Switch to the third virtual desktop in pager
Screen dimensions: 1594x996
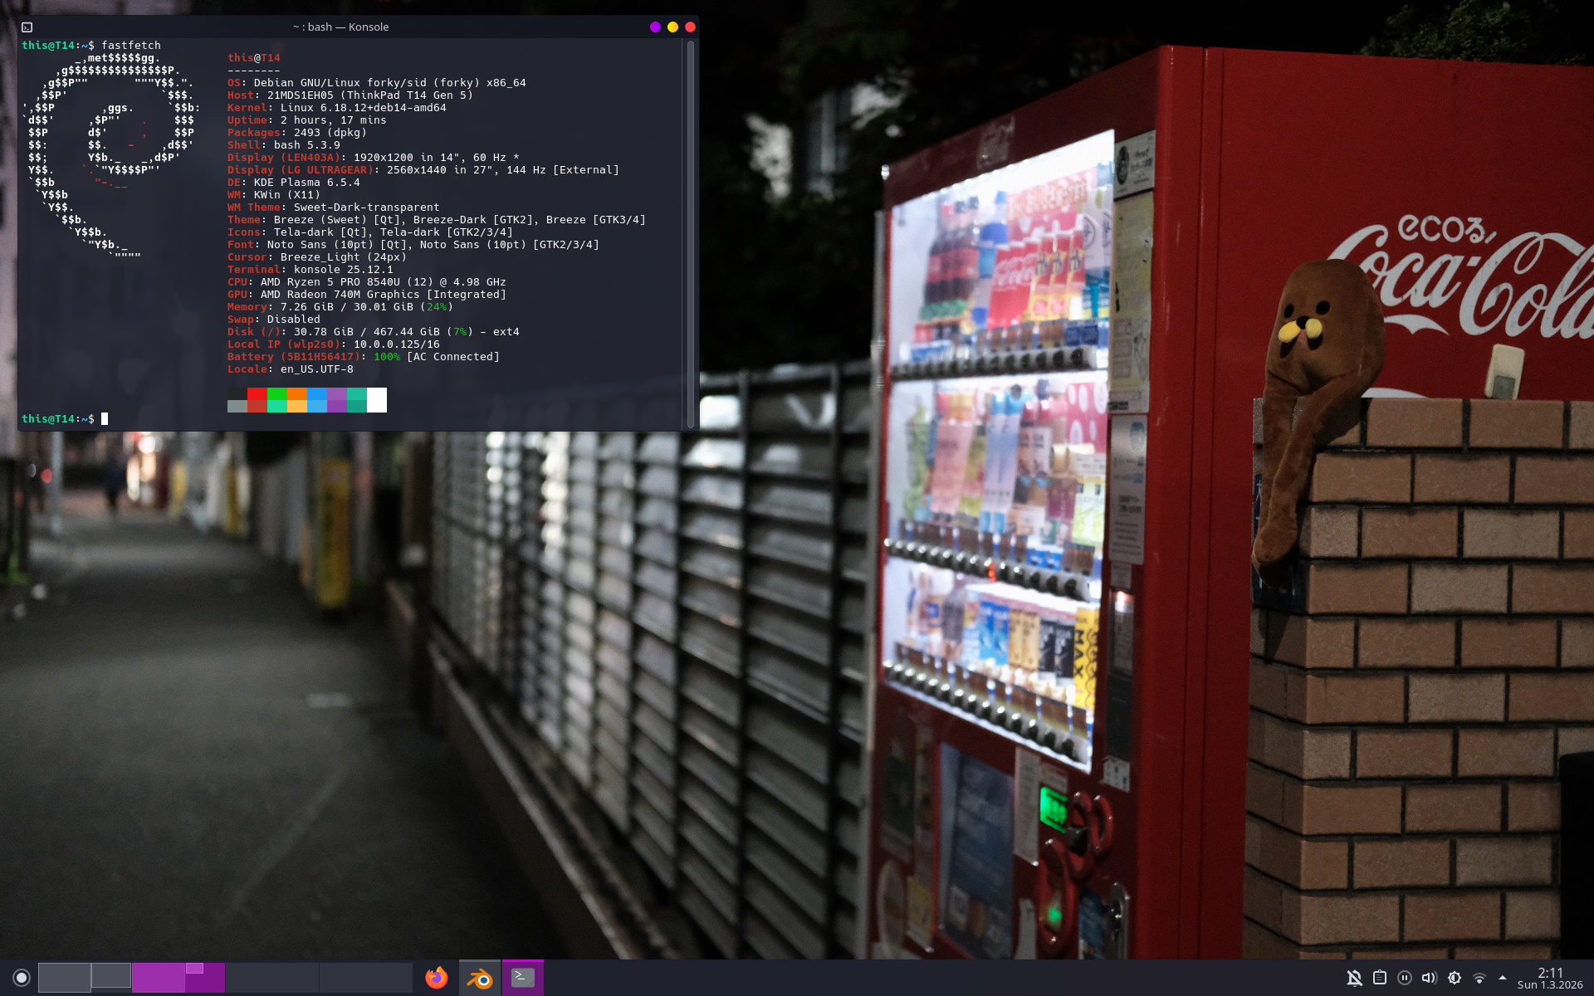(271, 978)
